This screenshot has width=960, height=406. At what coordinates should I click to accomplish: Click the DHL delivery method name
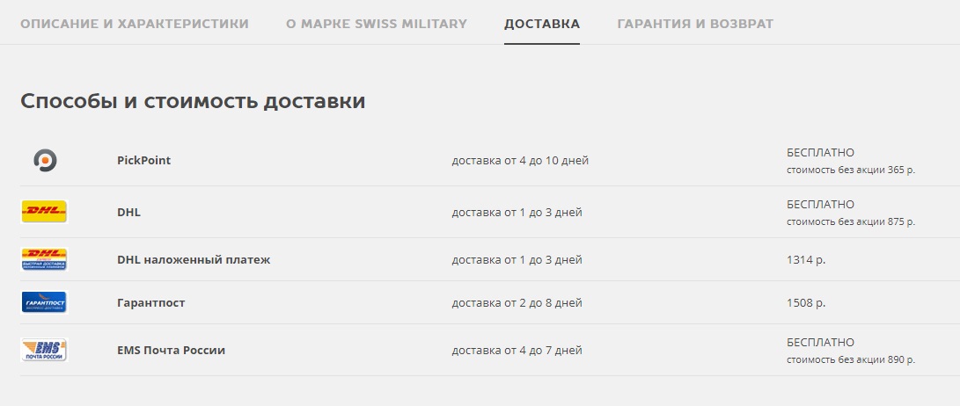128,212
